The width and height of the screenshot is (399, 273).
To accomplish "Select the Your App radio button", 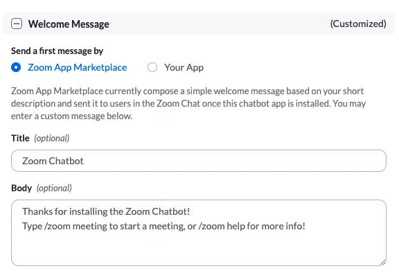I will (152, 67).
